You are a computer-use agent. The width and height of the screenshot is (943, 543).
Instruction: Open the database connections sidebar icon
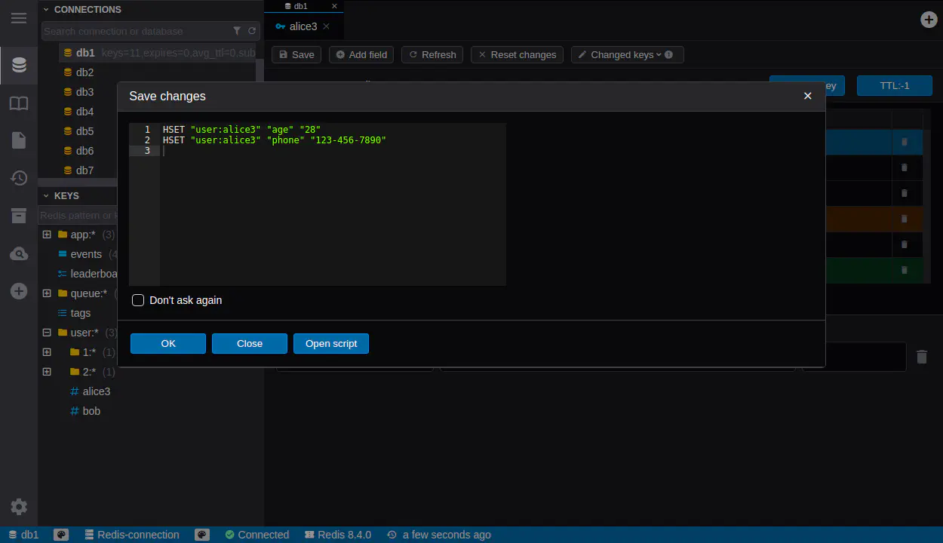click(x=19, y=66)
